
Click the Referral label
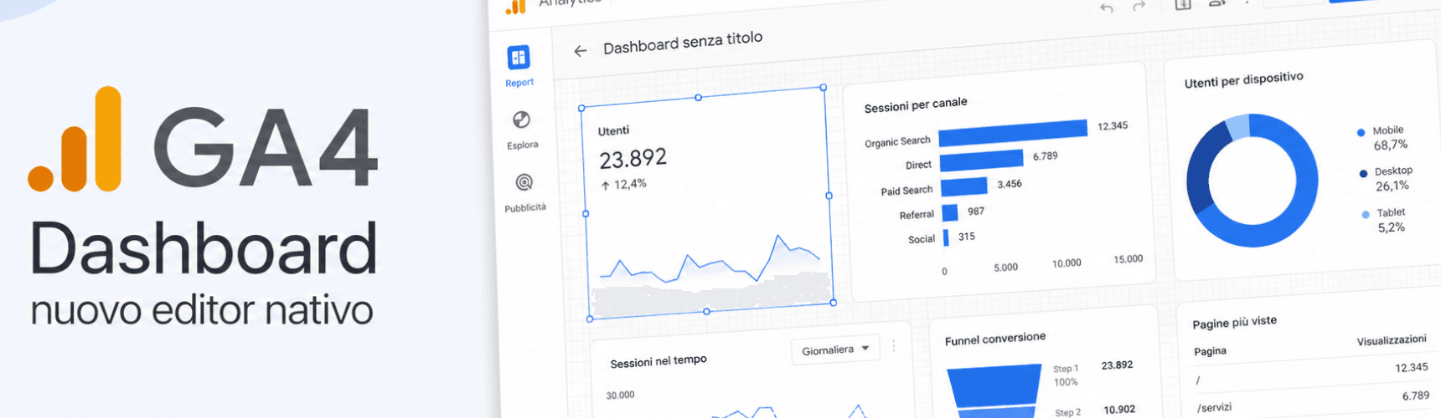tap(917, 215)
